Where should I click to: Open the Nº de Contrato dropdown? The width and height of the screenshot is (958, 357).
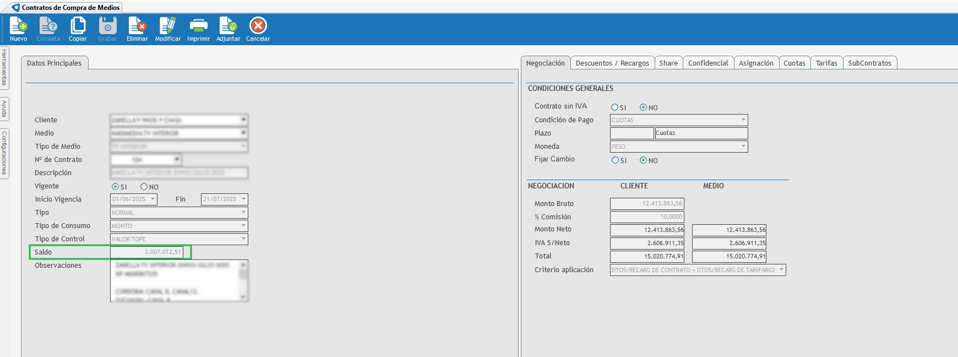point(177,159)
